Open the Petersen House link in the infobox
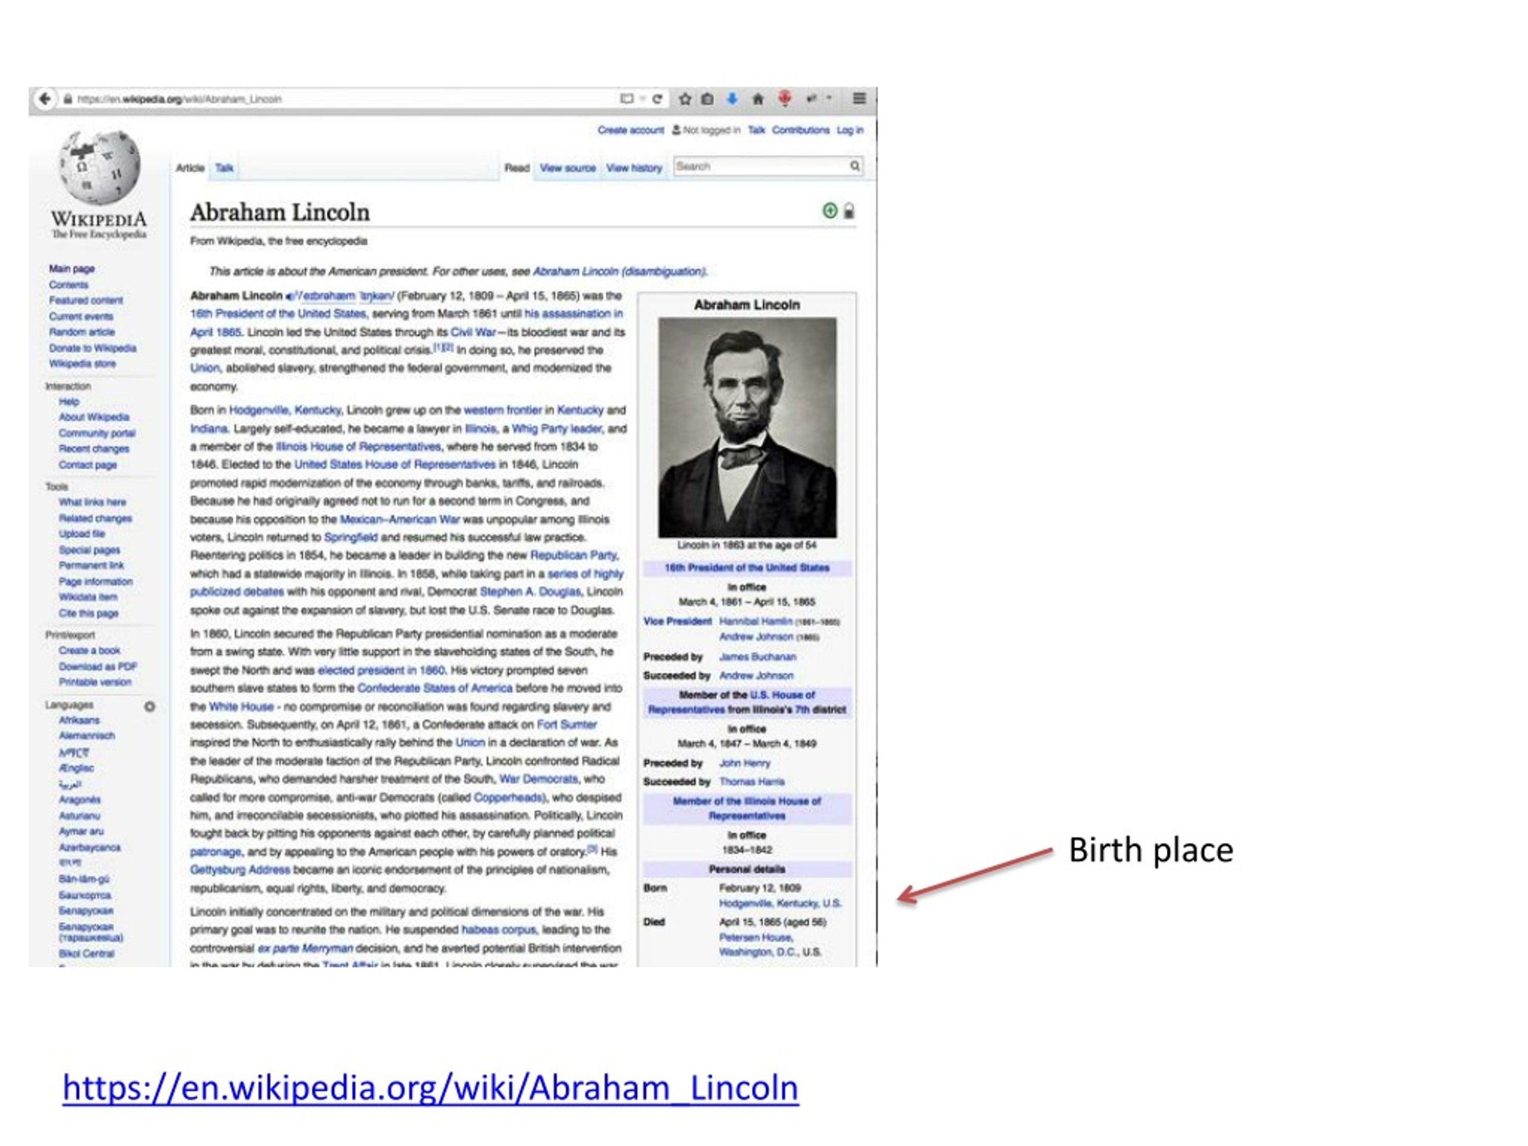The image size is (1528, 1146). 756,937
